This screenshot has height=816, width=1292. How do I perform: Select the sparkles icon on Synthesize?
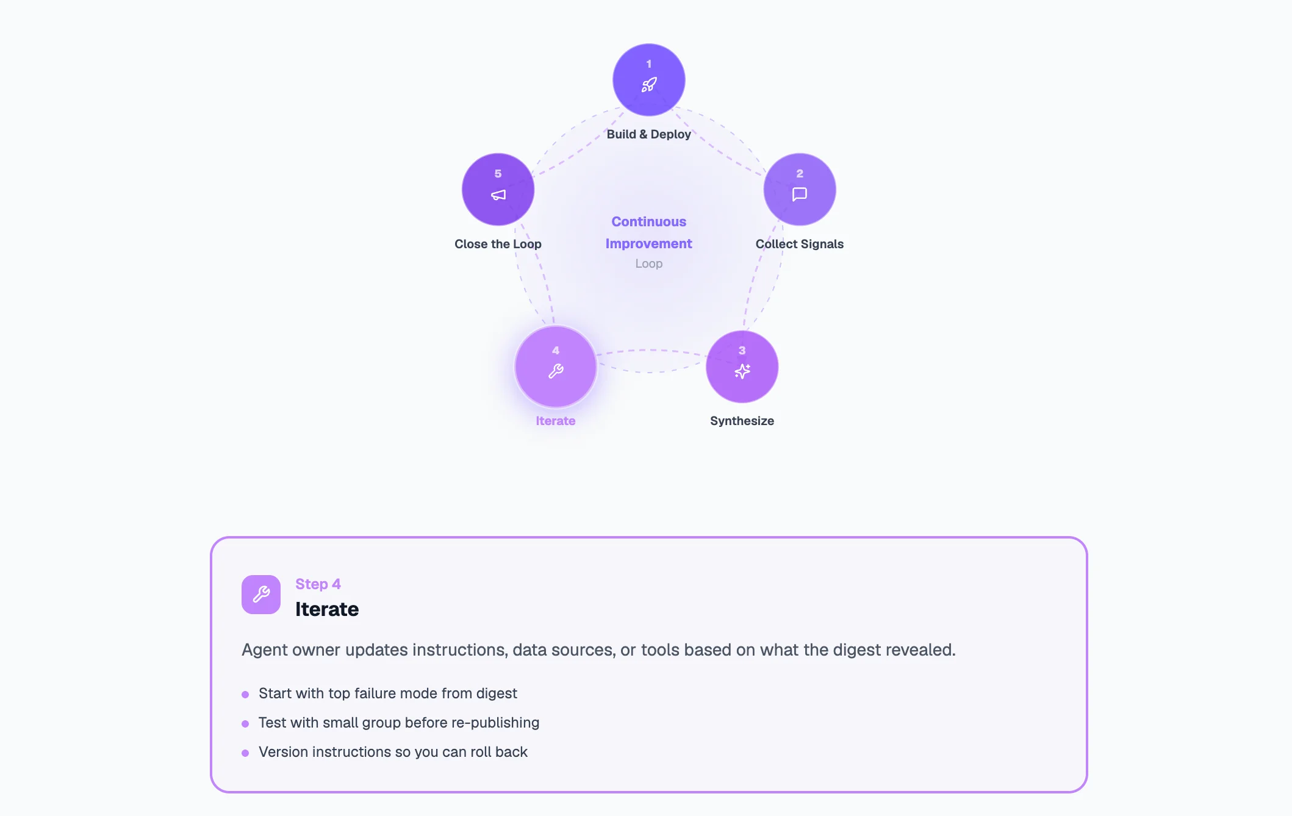tap(742, 371)
